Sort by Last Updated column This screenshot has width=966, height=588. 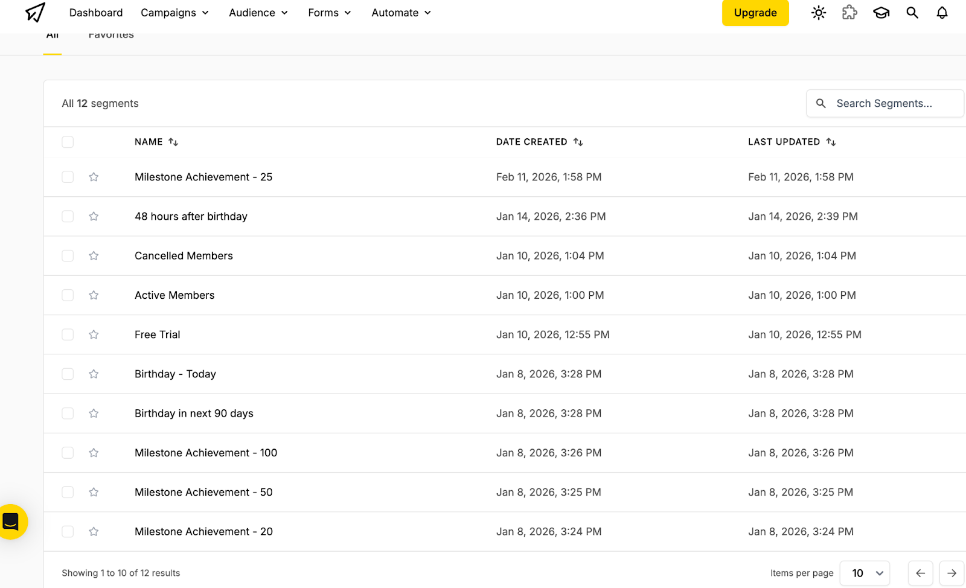tap(832, 142)
